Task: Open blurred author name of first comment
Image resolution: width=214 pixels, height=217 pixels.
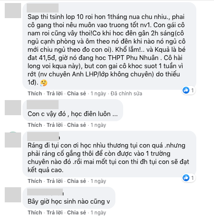Action: coord(43,8)
